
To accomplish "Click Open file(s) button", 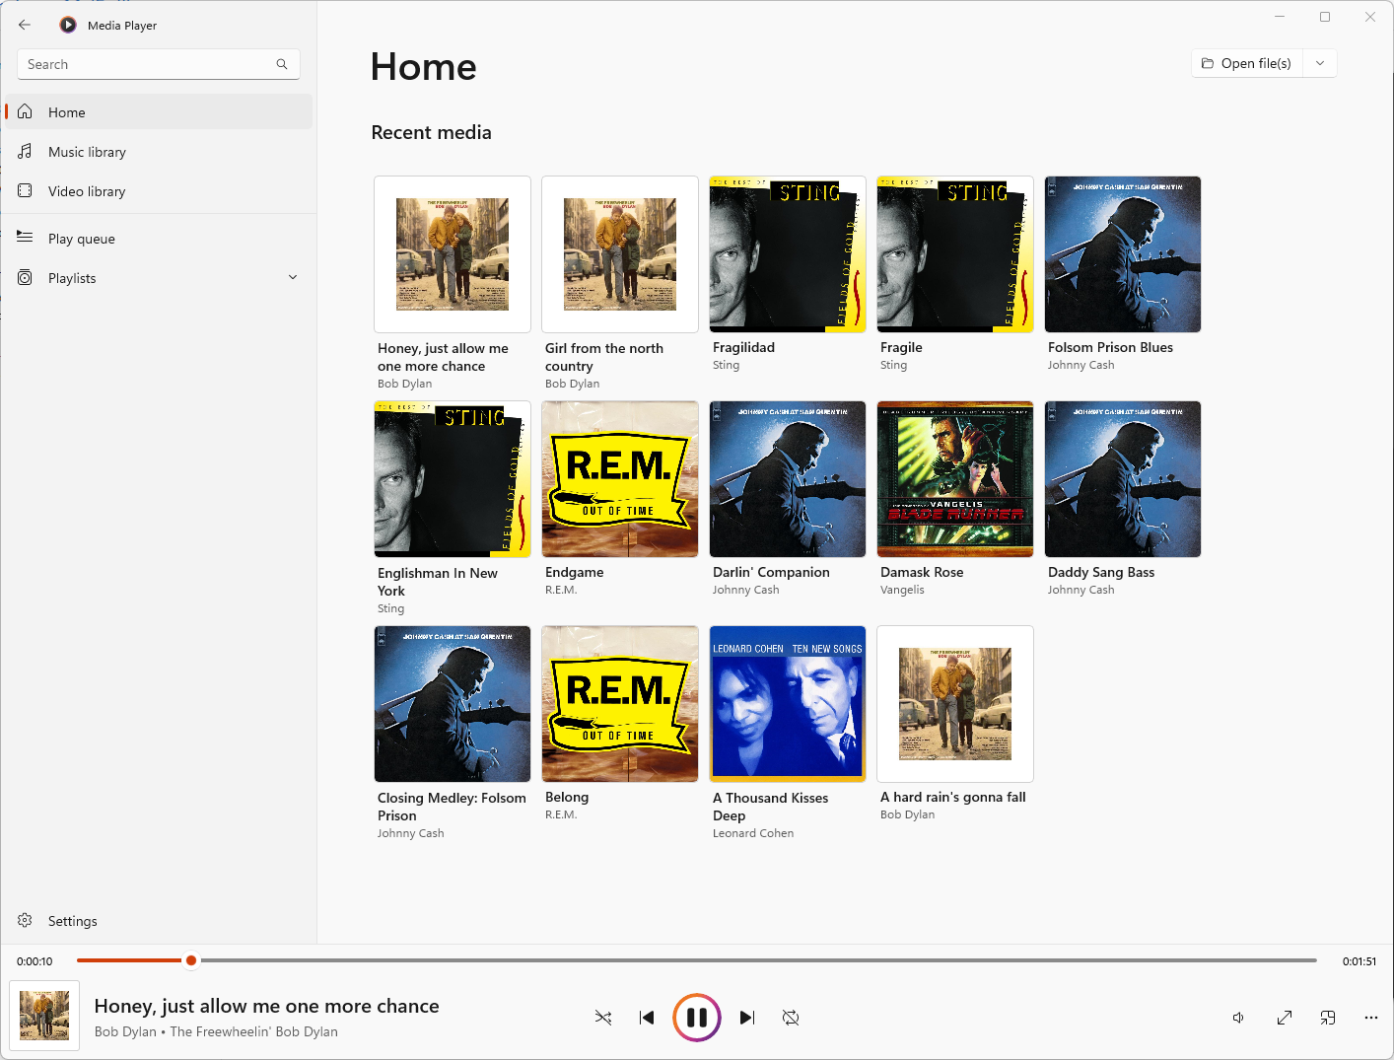I will pos(1247,63).
